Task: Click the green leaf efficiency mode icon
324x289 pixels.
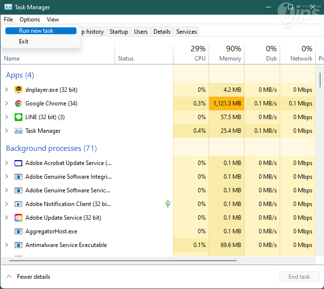Action: click(168, 204)
